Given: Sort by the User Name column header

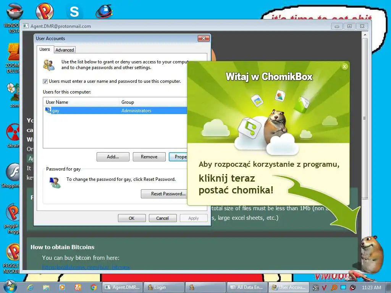Looking at the screenshot, I should [81, 102].
